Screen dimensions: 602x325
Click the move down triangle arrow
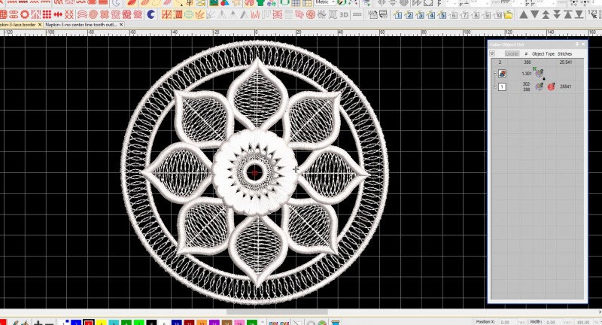click(535, 15)
